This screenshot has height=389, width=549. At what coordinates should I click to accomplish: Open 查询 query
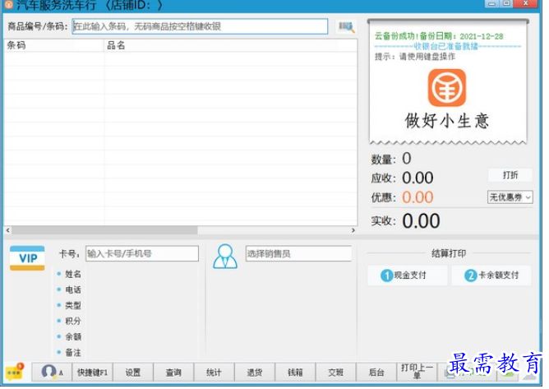coord(173,373)
